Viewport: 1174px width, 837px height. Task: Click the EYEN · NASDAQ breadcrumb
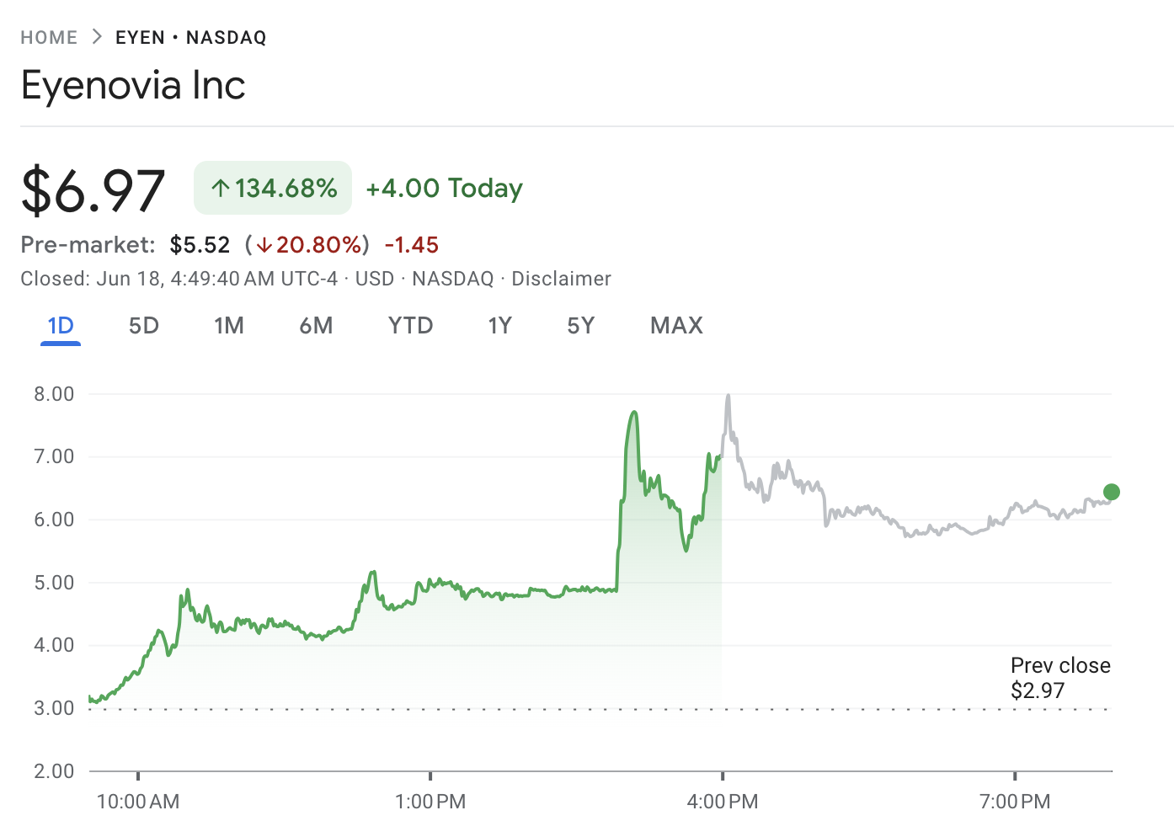coord(191,38)
